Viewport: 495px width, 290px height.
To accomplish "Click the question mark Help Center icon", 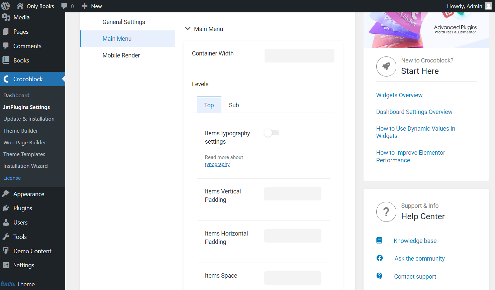I will [386, 212].
